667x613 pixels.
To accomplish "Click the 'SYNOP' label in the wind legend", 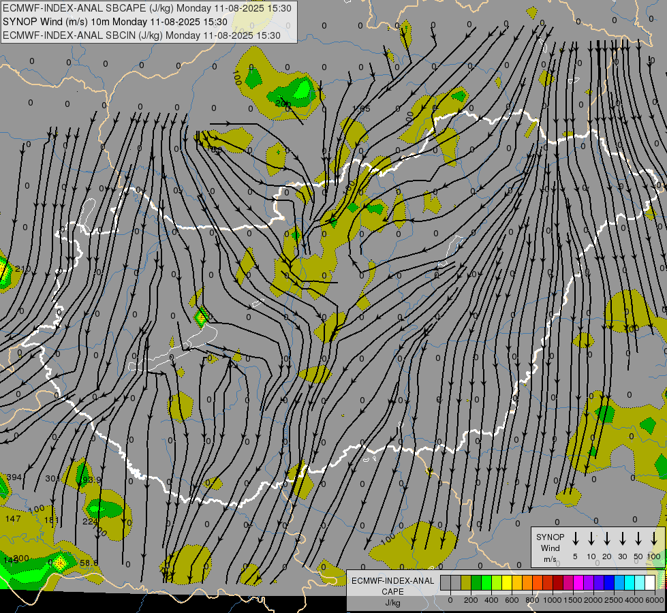I will [x=550, y=537].
